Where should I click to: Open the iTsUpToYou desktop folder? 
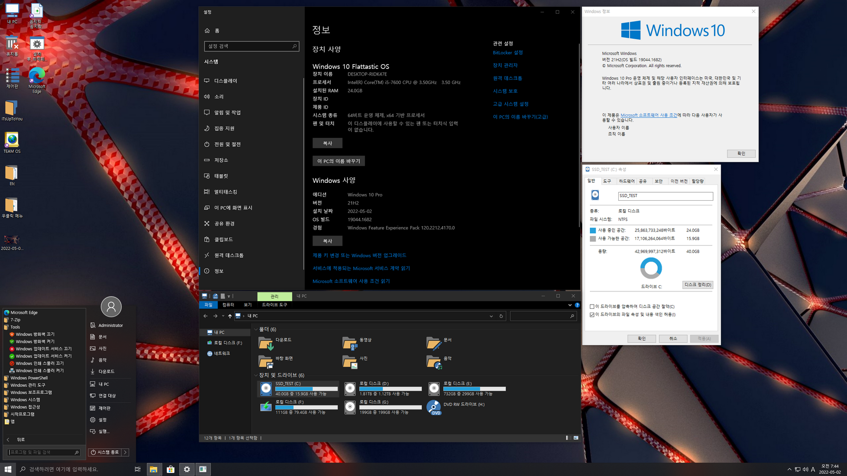[12, 110]
